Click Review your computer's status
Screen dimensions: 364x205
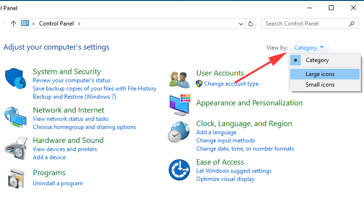tap(72, 80)
